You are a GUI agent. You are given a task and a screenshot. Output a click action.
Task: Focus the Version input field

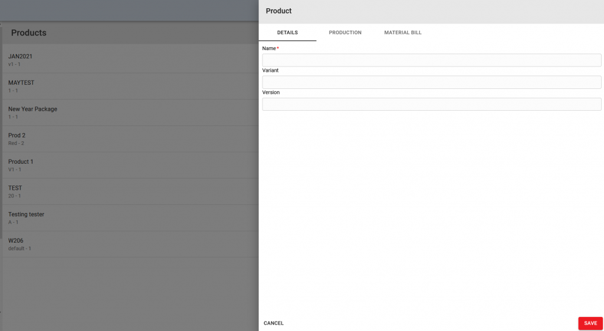click(431, 104)
